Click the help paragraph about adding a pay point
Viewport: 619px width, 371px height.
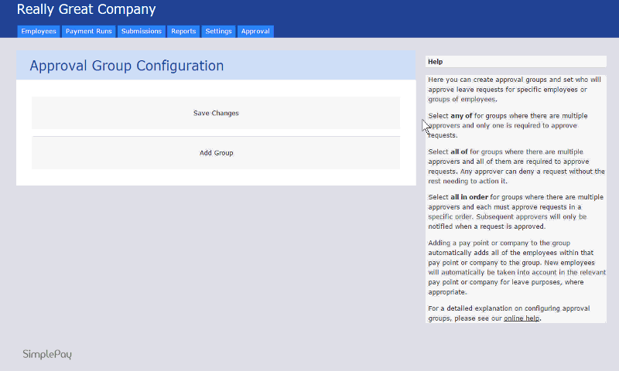click(x=515, y=267)
